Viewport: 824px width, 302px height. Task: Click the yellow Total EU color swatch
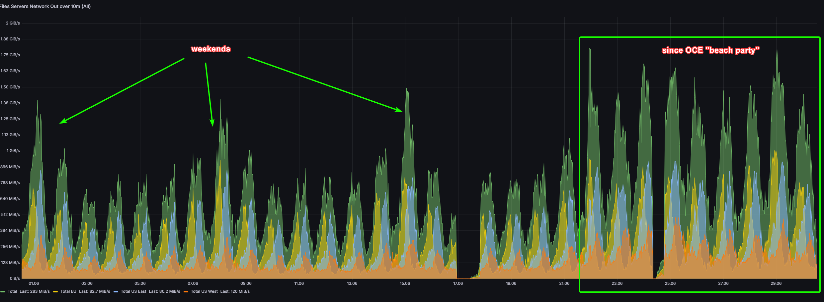55,292
